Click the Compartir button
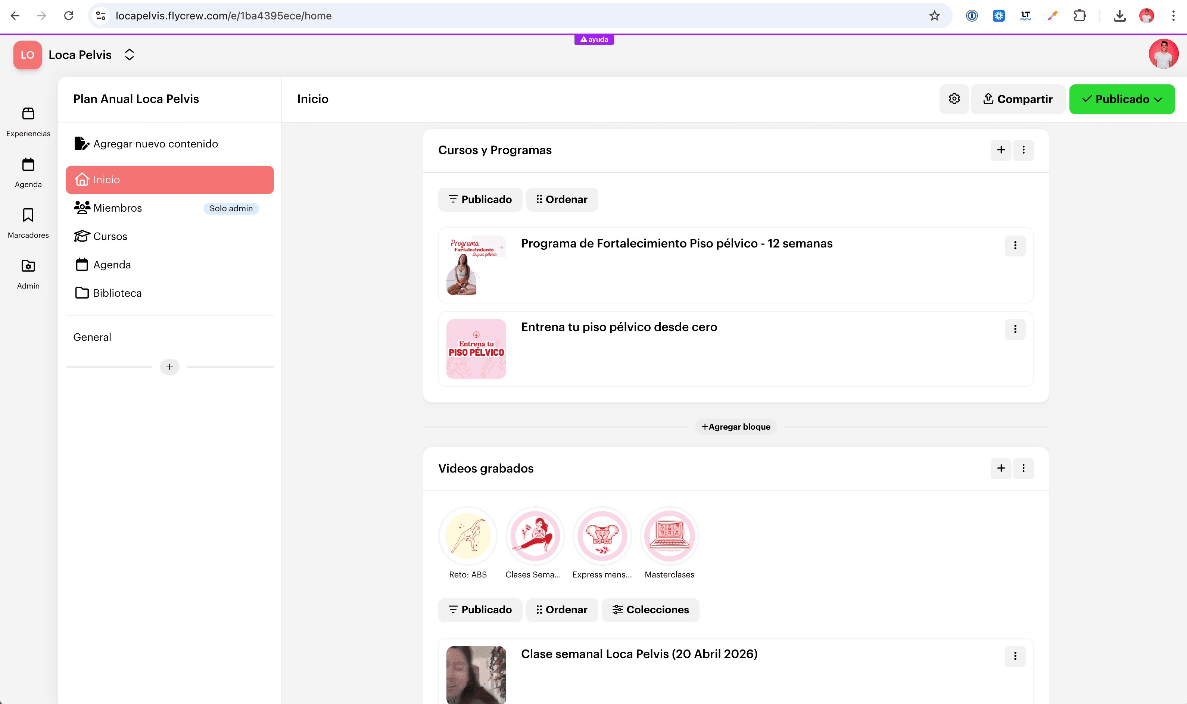The image size is (1187, 704). pyautogui.click(x=1018, y=99)
